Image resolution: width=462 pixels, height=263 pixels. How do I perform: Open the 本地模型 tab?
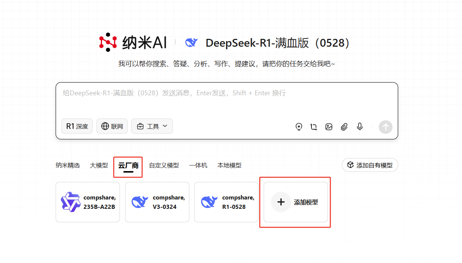229,165
